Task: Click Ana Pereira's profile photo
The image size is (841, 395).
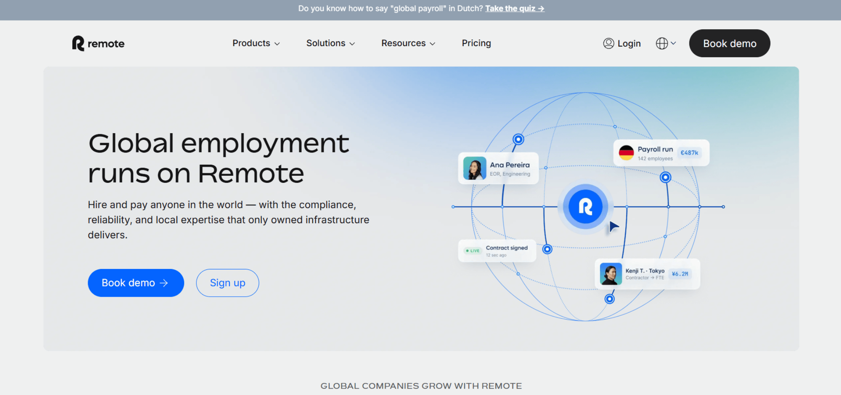Action: [474, 168]
